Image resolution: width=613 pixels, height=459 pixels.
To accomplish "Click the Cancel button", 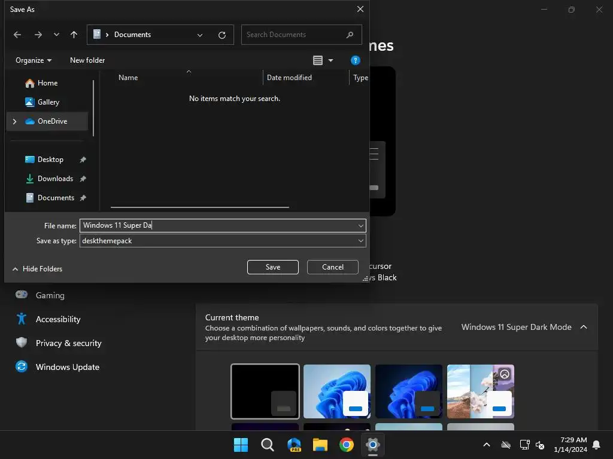I will click(x=333, y=267).
